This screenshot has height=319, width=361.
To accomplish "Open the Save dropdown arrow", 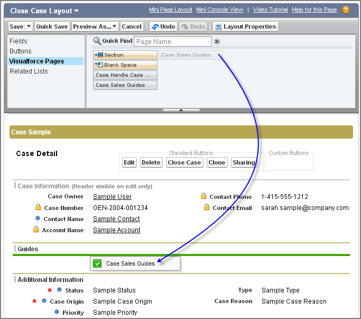I will pyautogui.click(x=29, y=26).
